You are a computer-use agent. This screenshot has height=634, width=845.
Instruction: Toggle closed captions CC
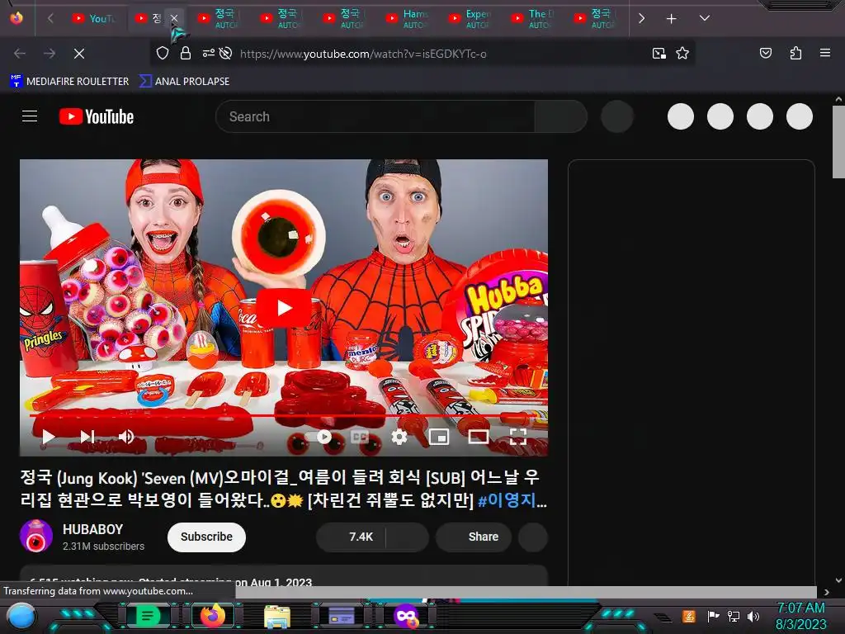(360, 437)
